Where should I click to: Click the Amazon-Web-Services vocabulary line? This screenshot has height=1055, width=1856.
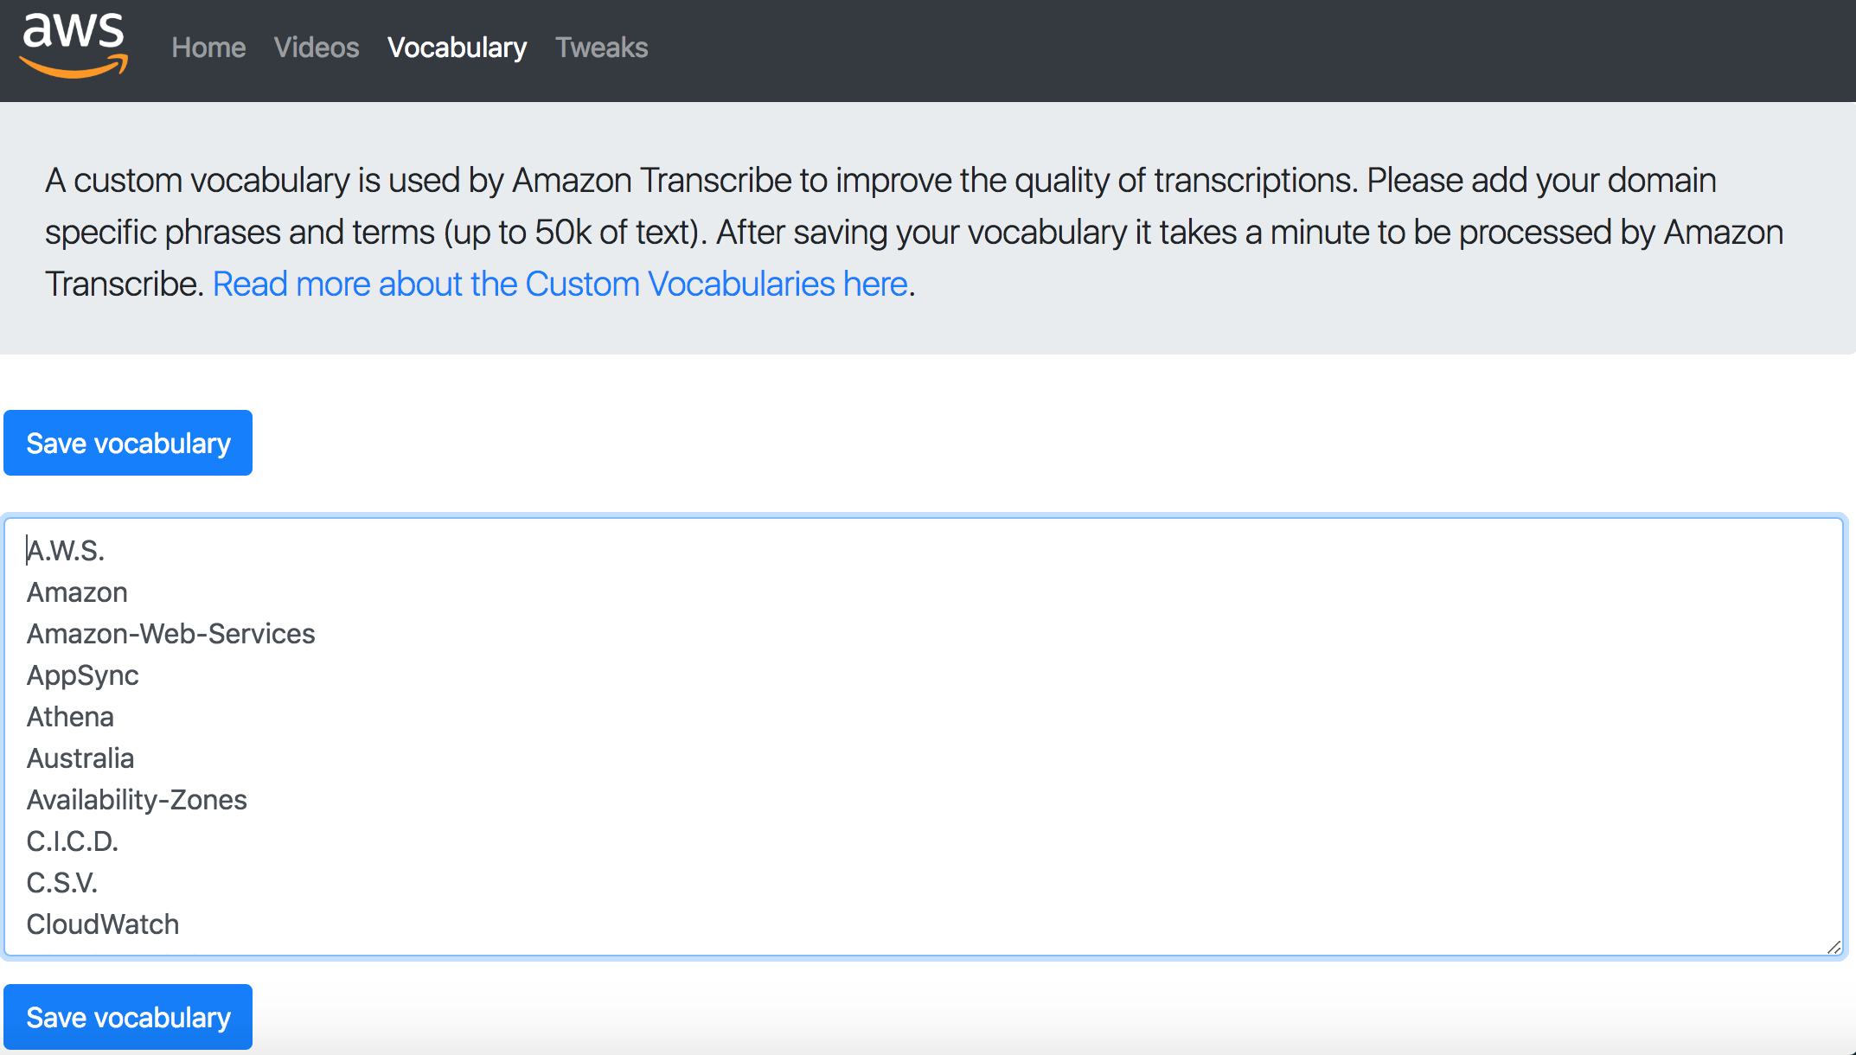coord(171,634)
